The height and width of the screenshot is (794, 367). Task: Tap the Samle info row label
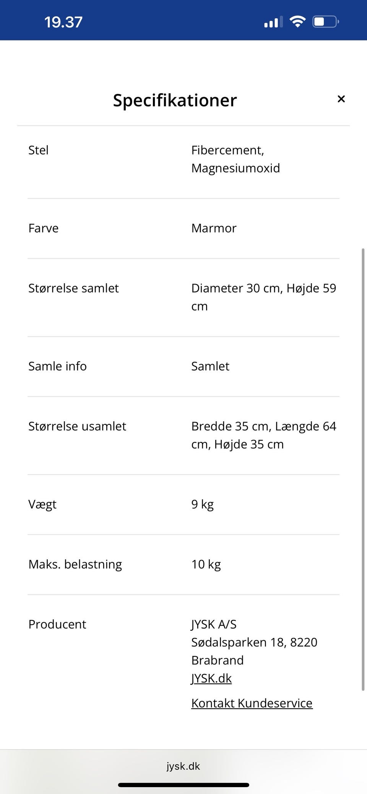click(x=57, y=366)
